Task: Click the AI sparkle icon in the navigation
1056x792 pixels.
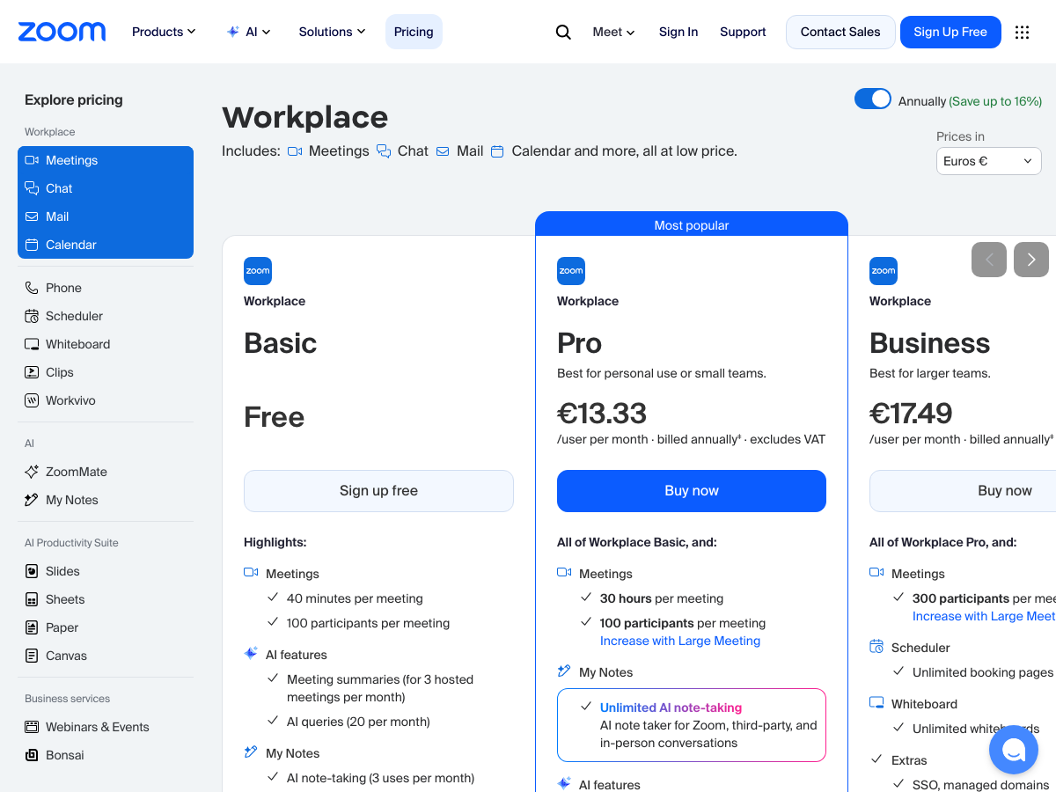Action: (x=233, y=32)
